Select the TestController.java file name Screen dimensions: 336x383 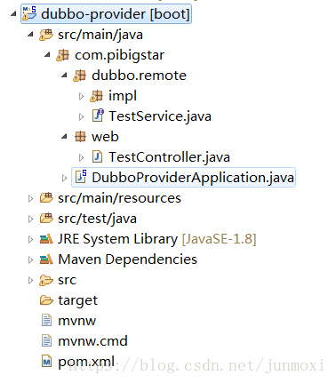tap(169, 157)
